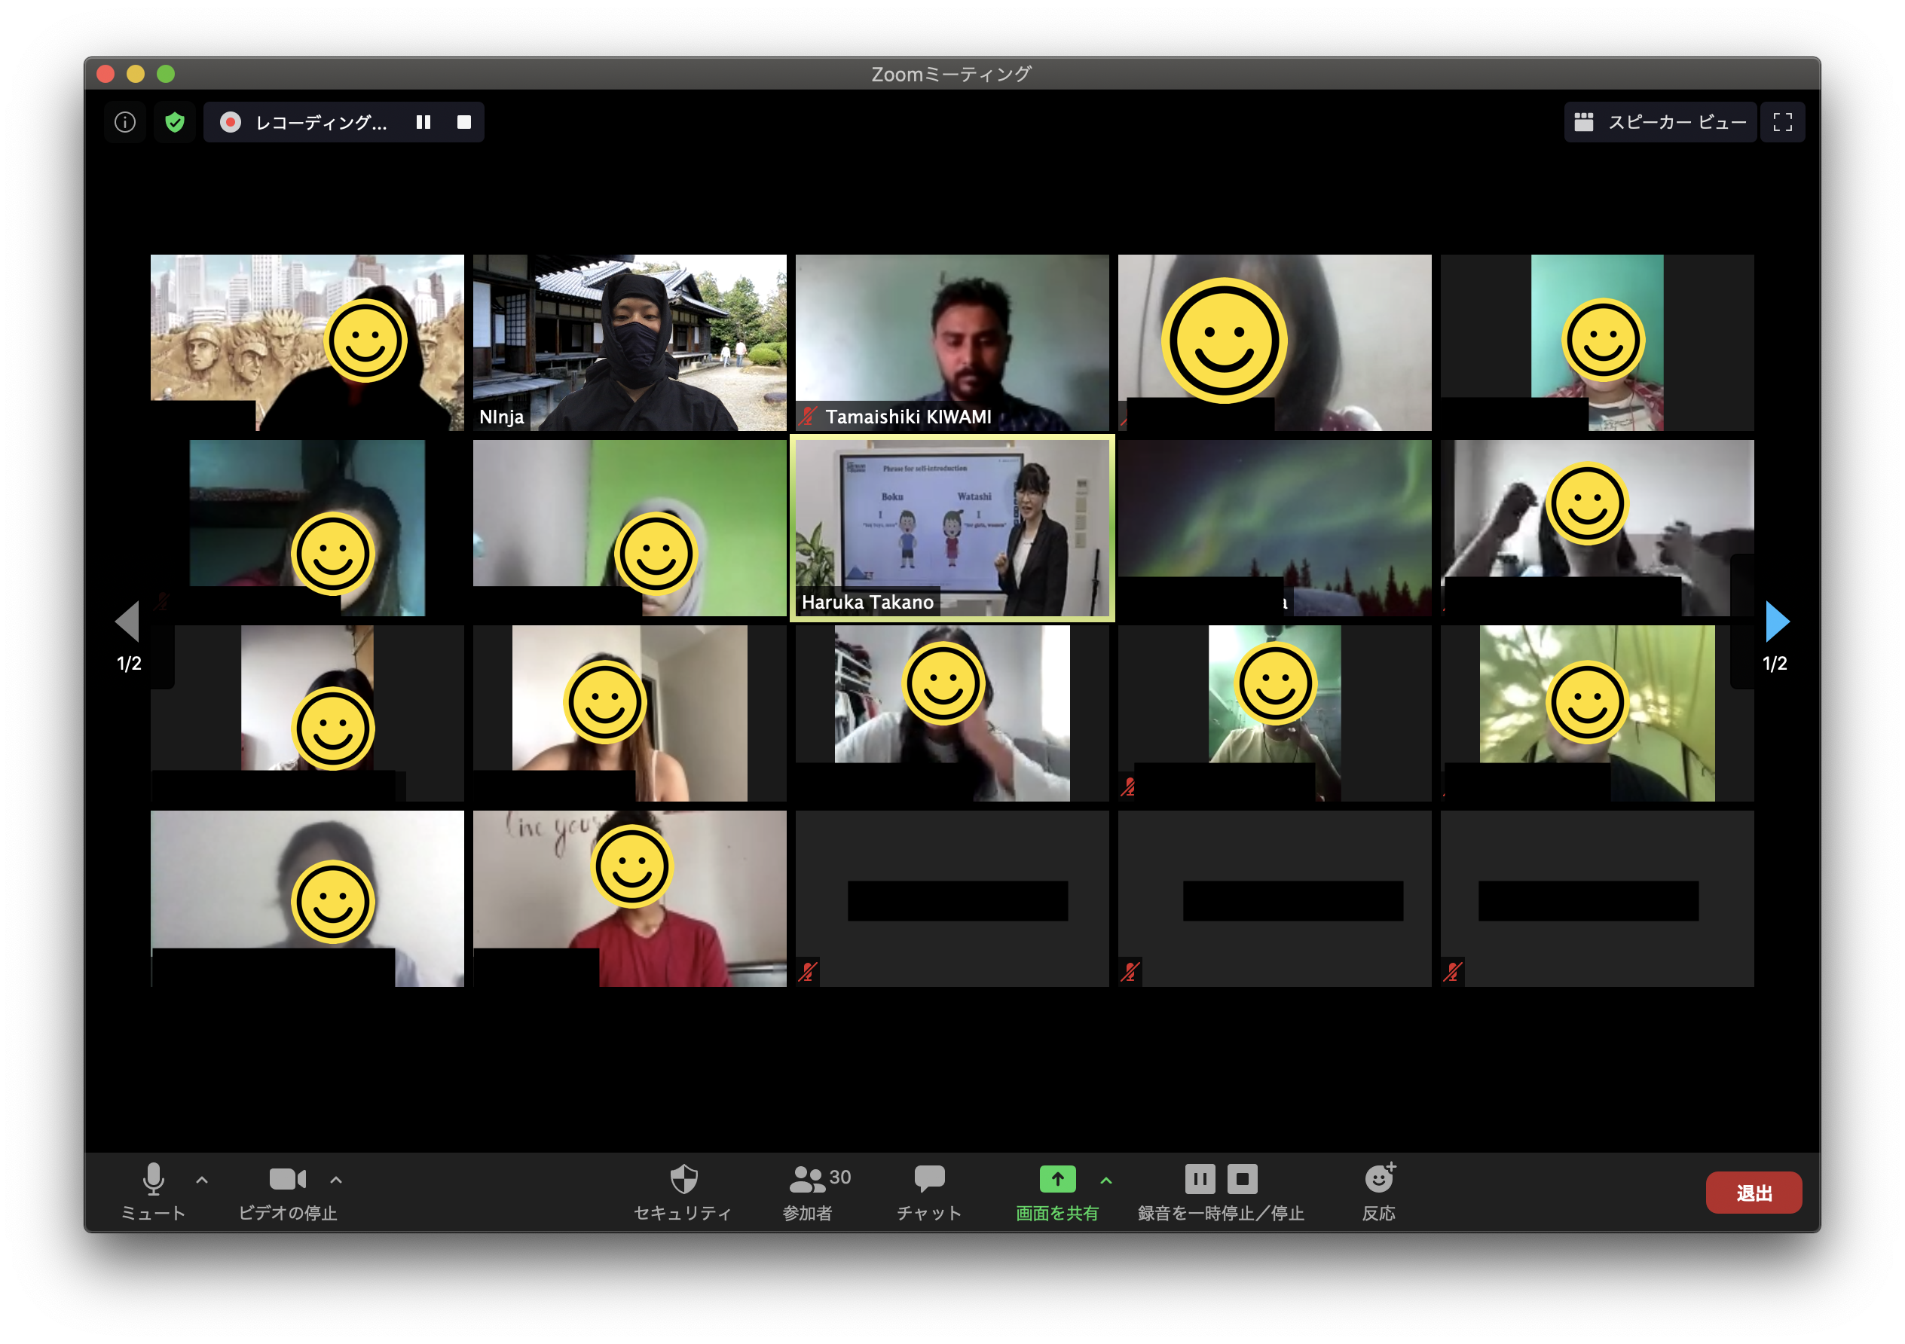The image size is (1905, 1344).
Task: Open the セキュリティ security menu
Action: tap(683, 1191)
